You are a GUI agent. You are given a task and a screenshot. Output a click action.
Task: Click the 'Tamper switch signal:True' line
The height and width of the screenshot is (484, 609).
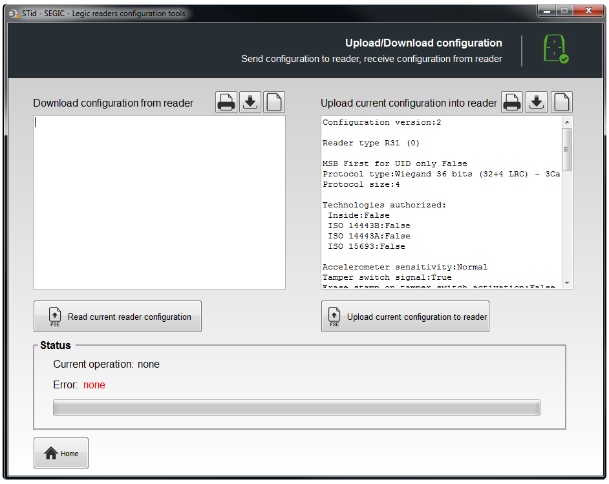click(x=387, y=277)
